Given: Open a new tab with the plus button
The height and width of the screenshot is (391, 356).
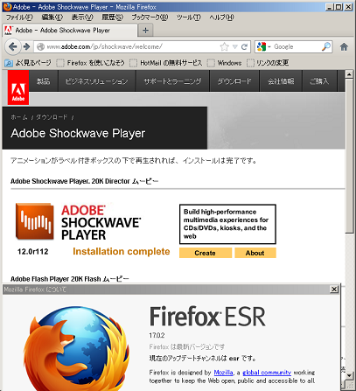Looking at the screenshot, I should [x=145, y=30].
